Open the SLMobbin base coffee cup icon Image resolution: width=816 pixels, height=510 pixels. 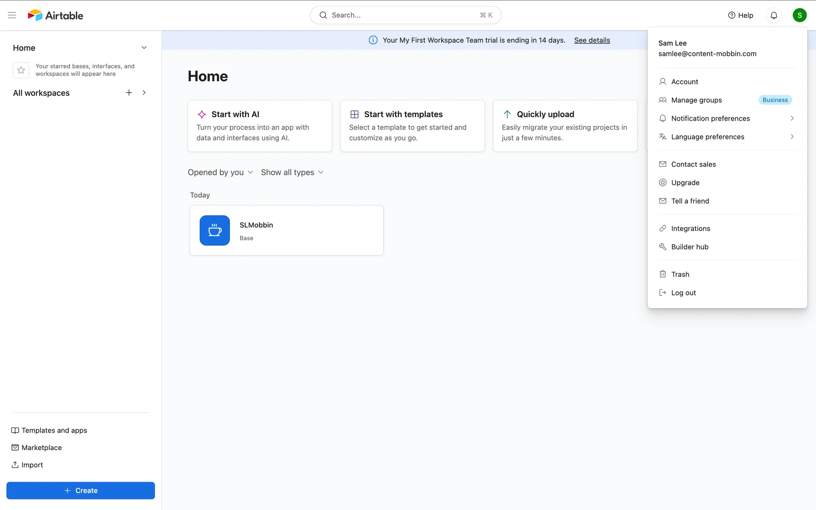pyautogui.click(x=215, y=230)
